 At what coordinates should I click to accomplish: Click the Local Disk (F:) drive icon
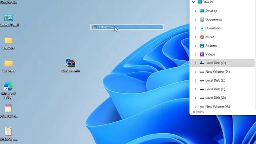pyautogui.click(x=202, y=89)
